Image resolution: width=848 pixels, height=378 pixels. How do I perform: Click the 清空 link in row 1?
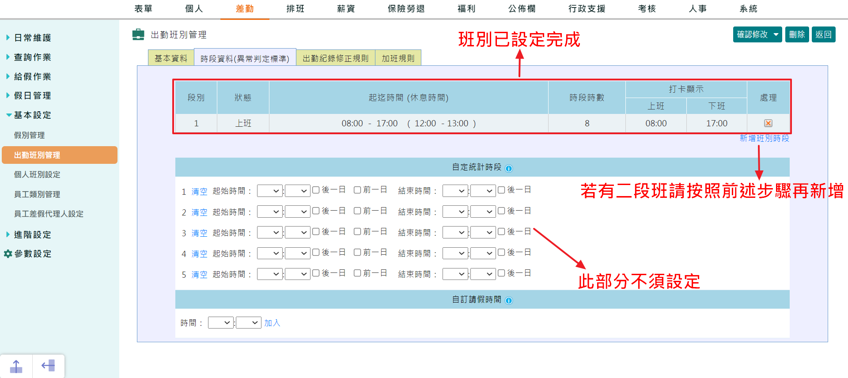[x=199, y=191]
